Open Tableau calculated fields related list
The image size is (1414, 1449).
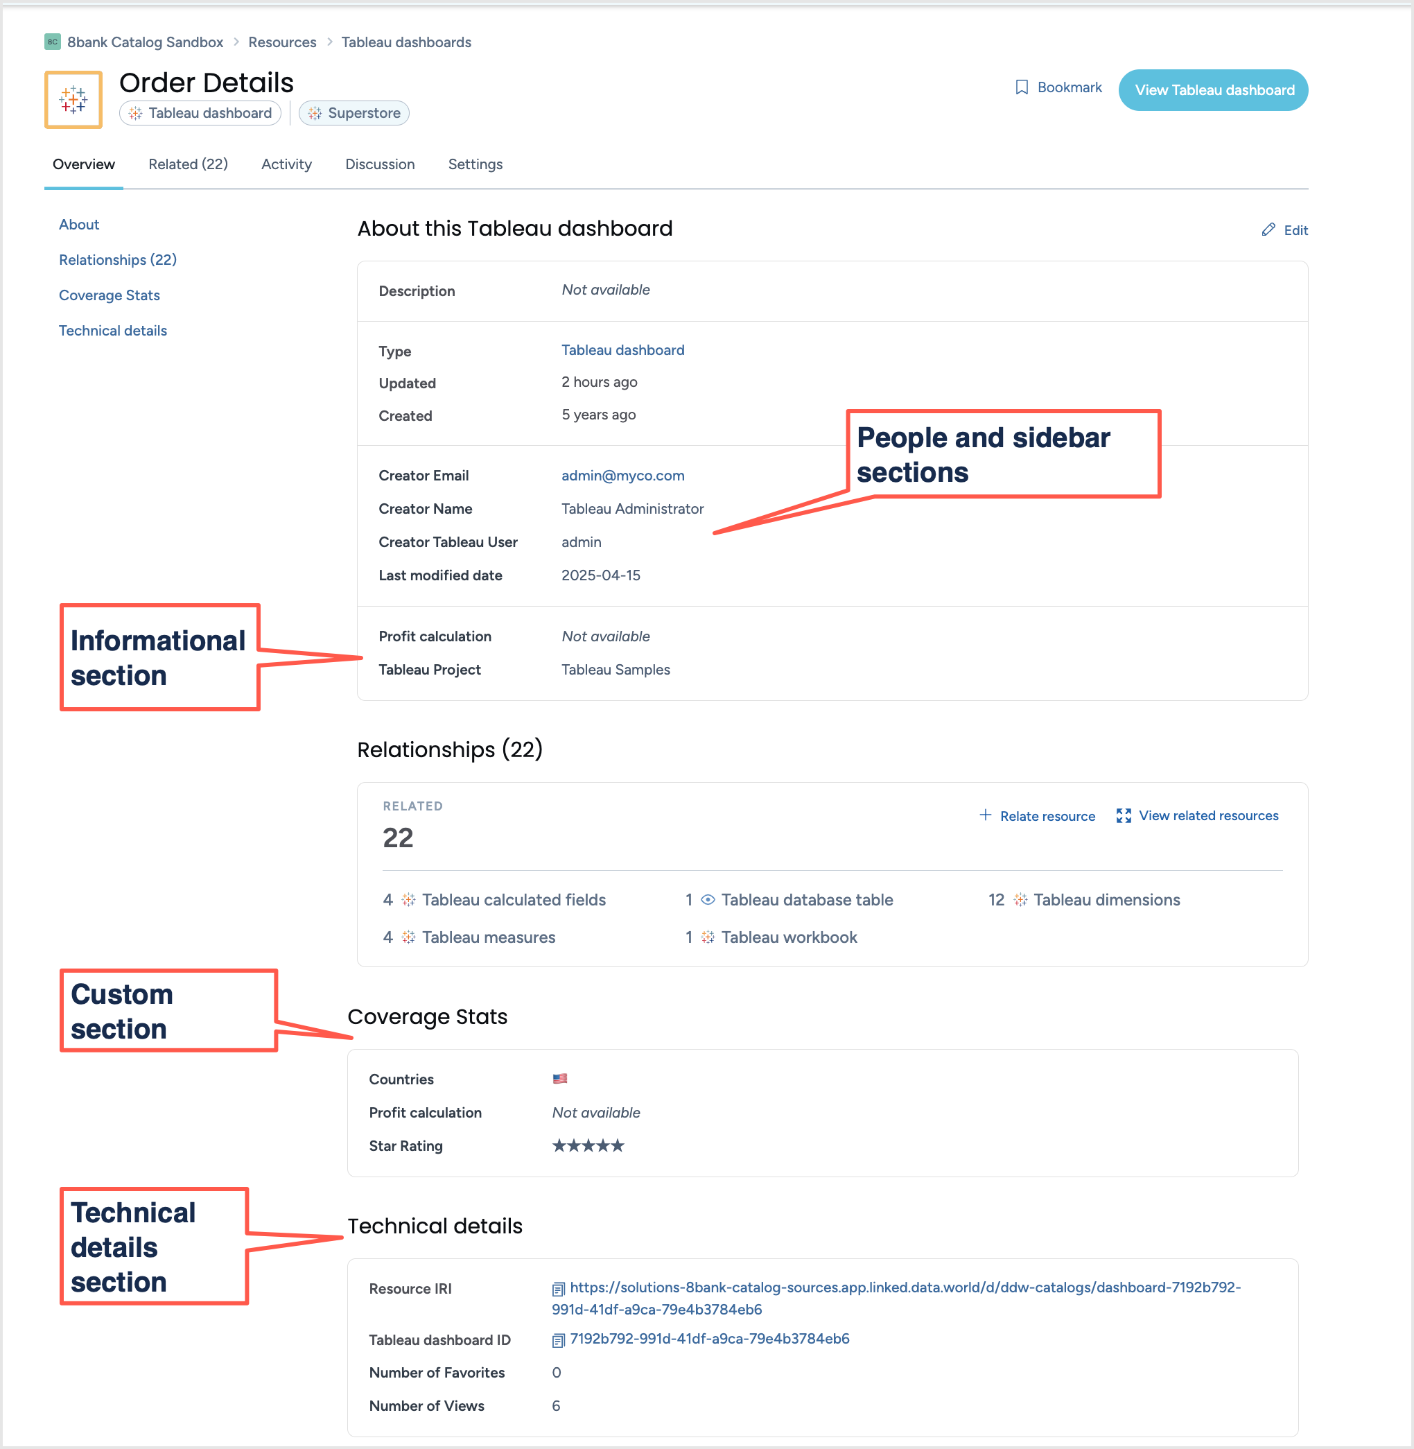coord(514,899)
